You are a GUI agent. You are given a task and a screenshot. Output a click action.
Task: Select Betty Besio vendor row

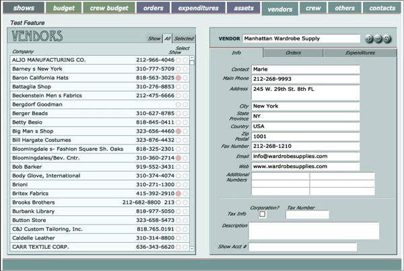coord(100,122)
